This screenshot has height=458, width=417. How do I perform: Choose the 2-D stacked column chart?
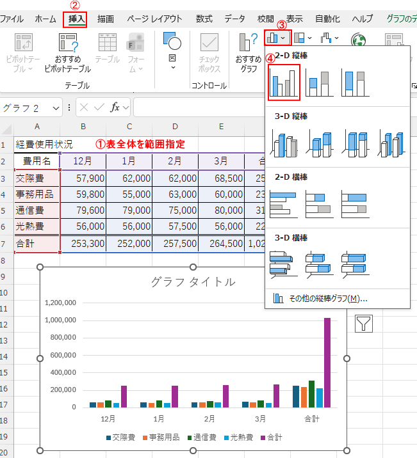click(320, 82)
